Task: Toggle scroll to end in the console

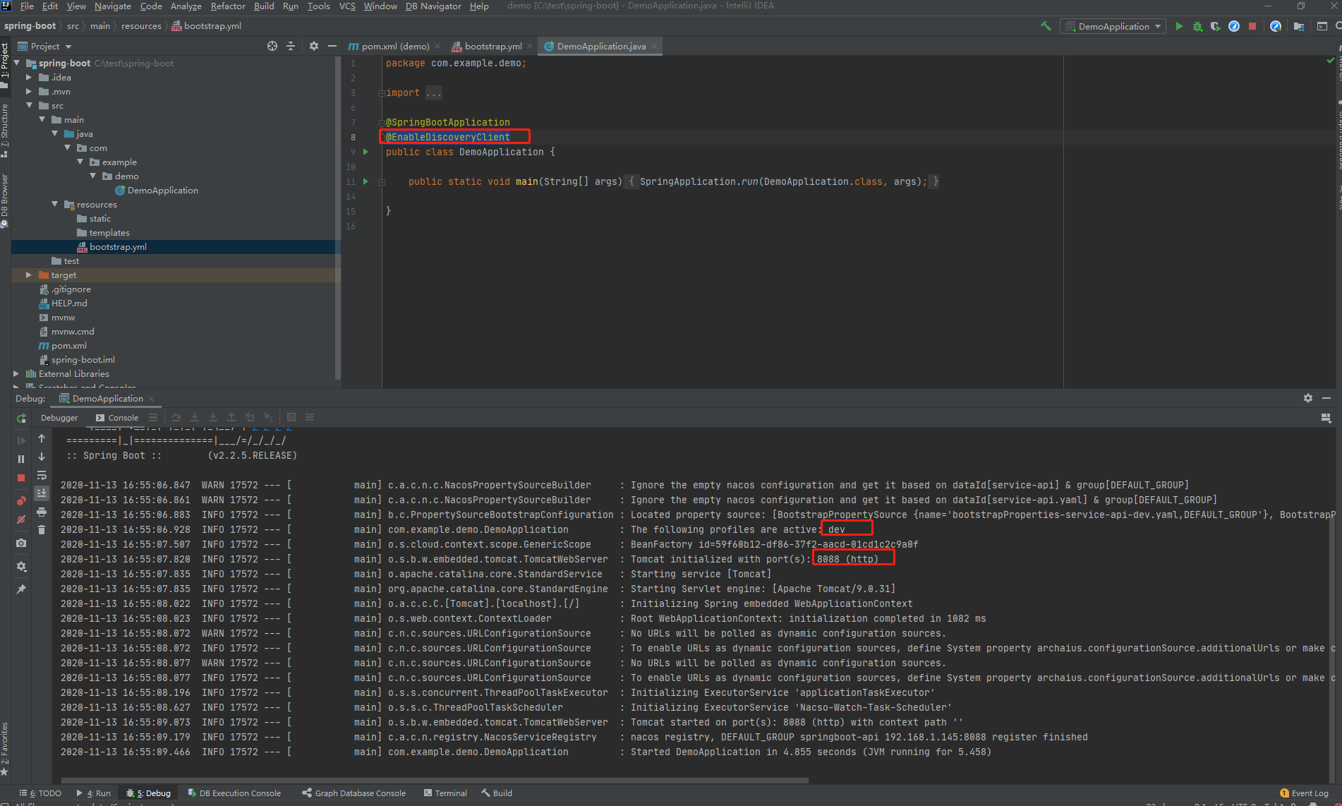Action: tap(42, 493)
